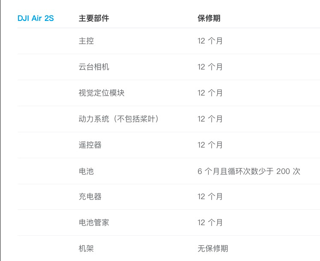320x261 pixels.
Task: Click battery warranty text 6 个月且循环次数少于 200 次
Action: (x=249, y=171)
